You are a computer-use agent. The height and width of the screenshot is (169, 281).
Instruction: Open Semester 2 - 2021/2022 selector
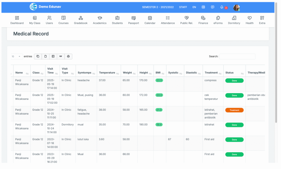click(x=158, y=7)
